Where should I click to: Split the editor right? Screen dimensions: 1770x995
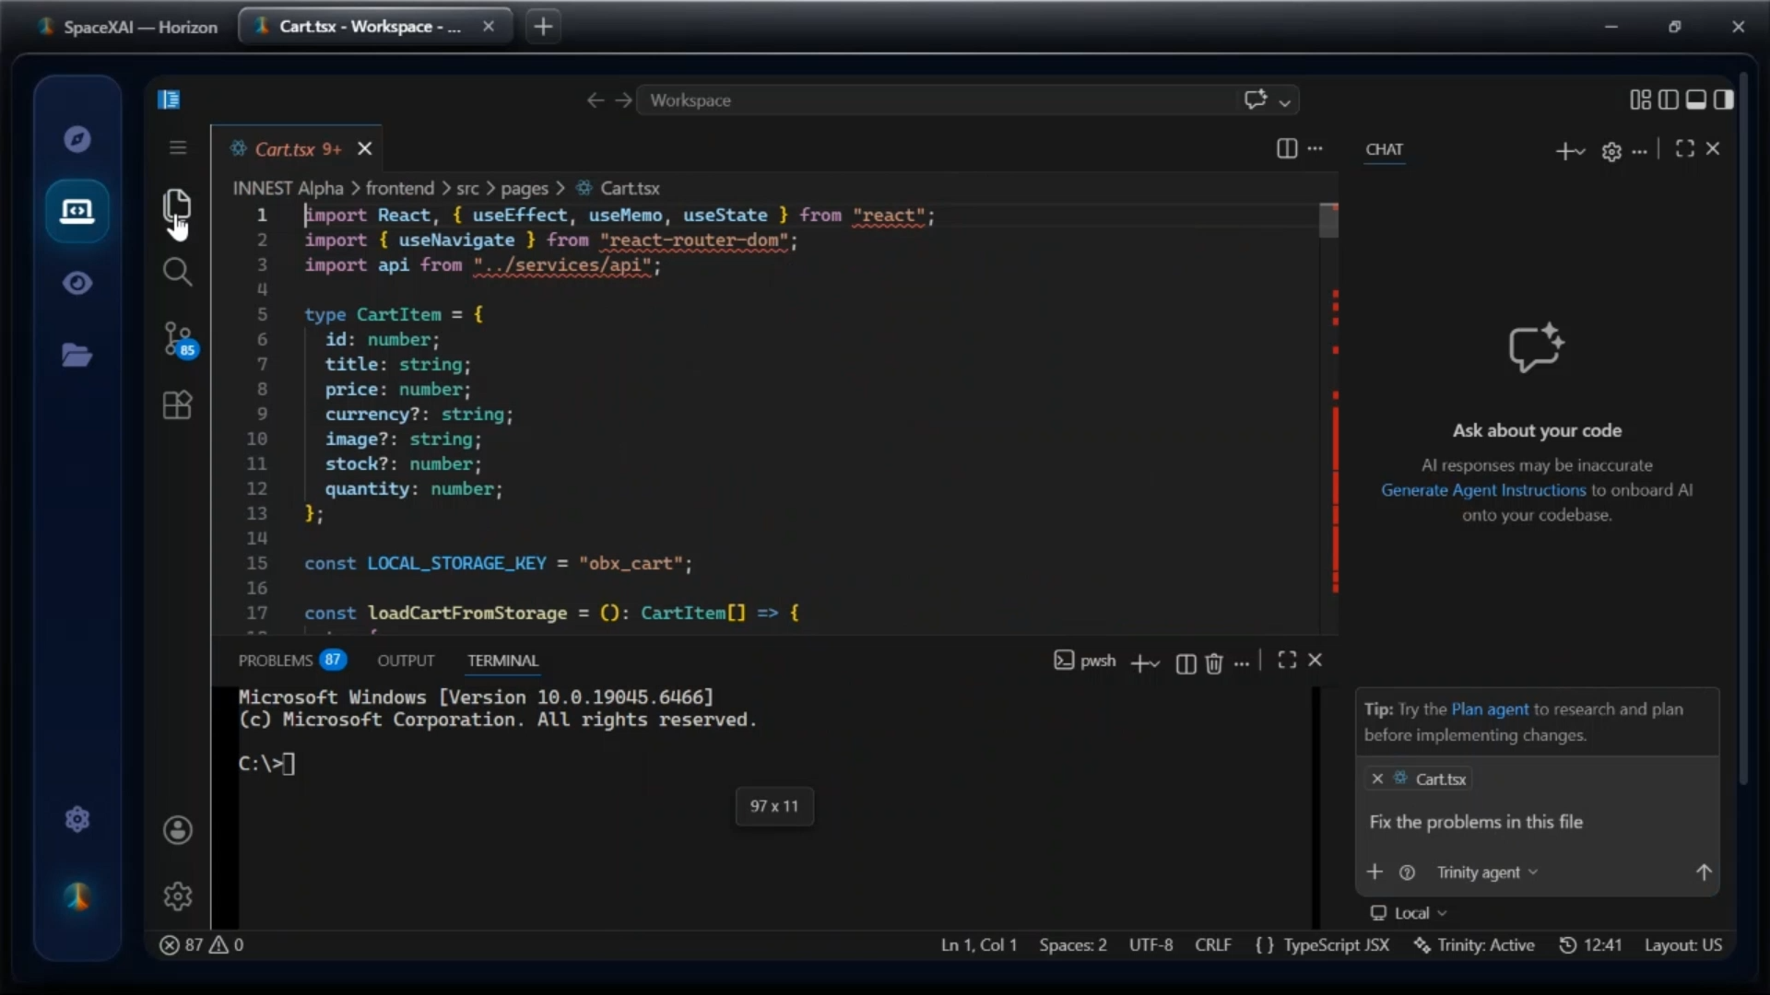1287,148
